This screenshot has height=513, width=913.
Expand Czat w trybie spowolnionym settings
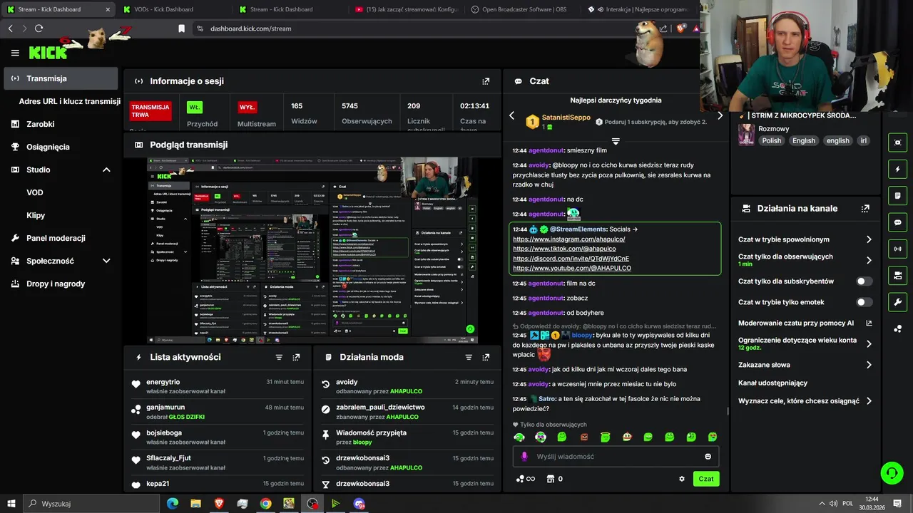(x=869, y=239)
